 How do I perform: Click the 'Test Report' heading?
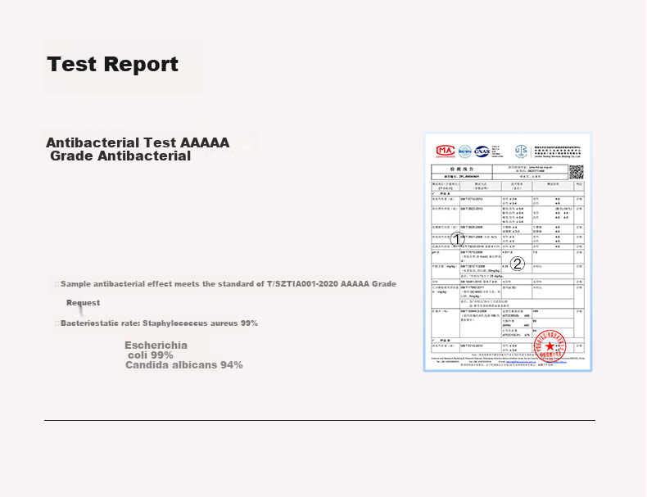coord(113,65)
